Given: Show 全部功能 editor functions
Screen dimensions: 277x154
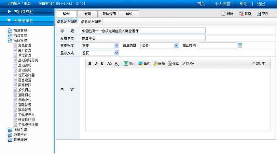Looking at the screenshot, I should [259, 63].
